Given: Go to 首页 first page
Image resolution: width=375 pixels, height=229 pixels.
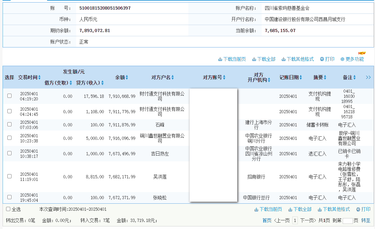Looking at the screenshot, I should click(267, 221).
